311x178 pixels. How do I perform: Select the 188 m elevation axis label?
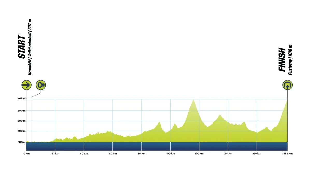point(21,142)
